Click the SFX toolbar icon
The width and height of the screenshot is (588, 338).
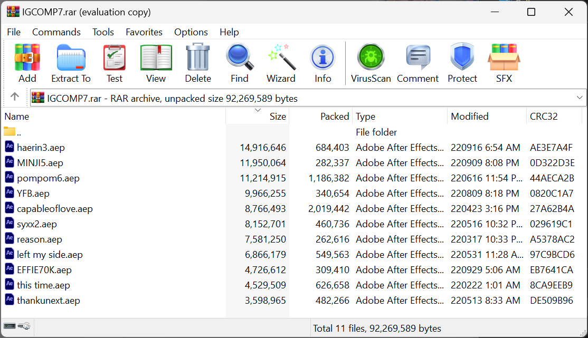coord(504,57)
